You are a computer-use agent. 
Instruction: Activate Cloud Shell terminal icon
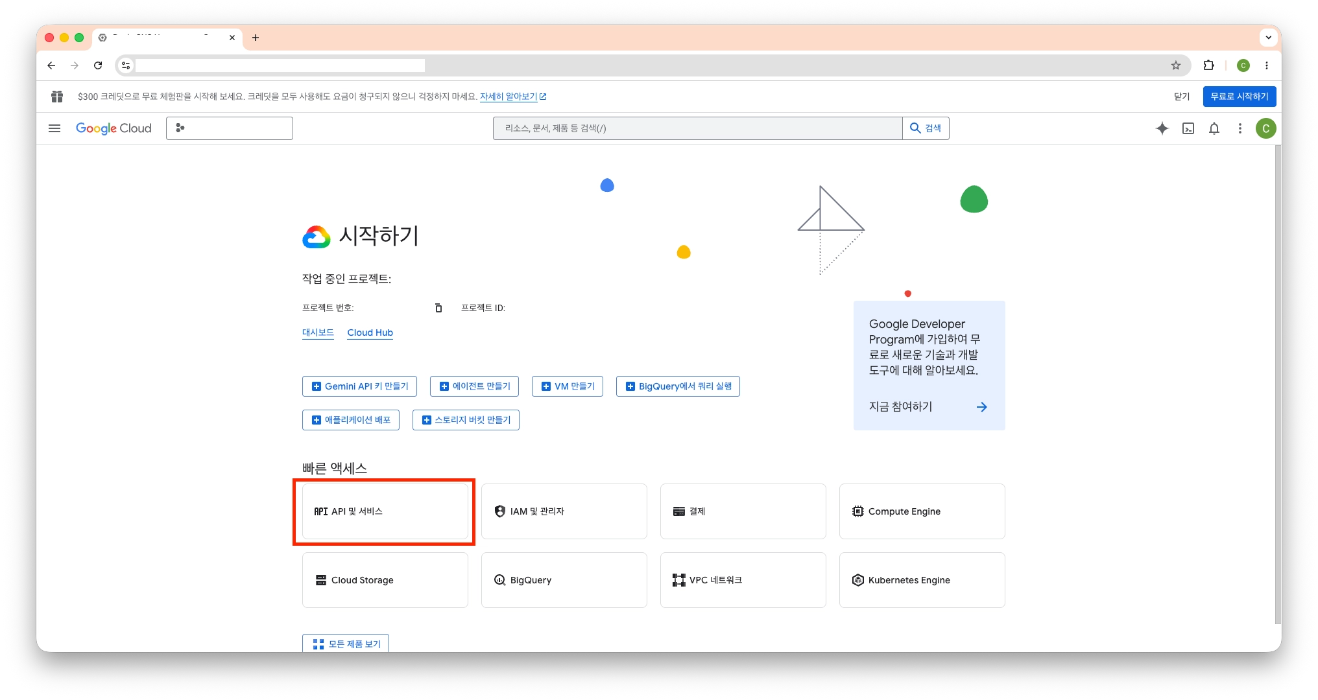(1188, 128)
